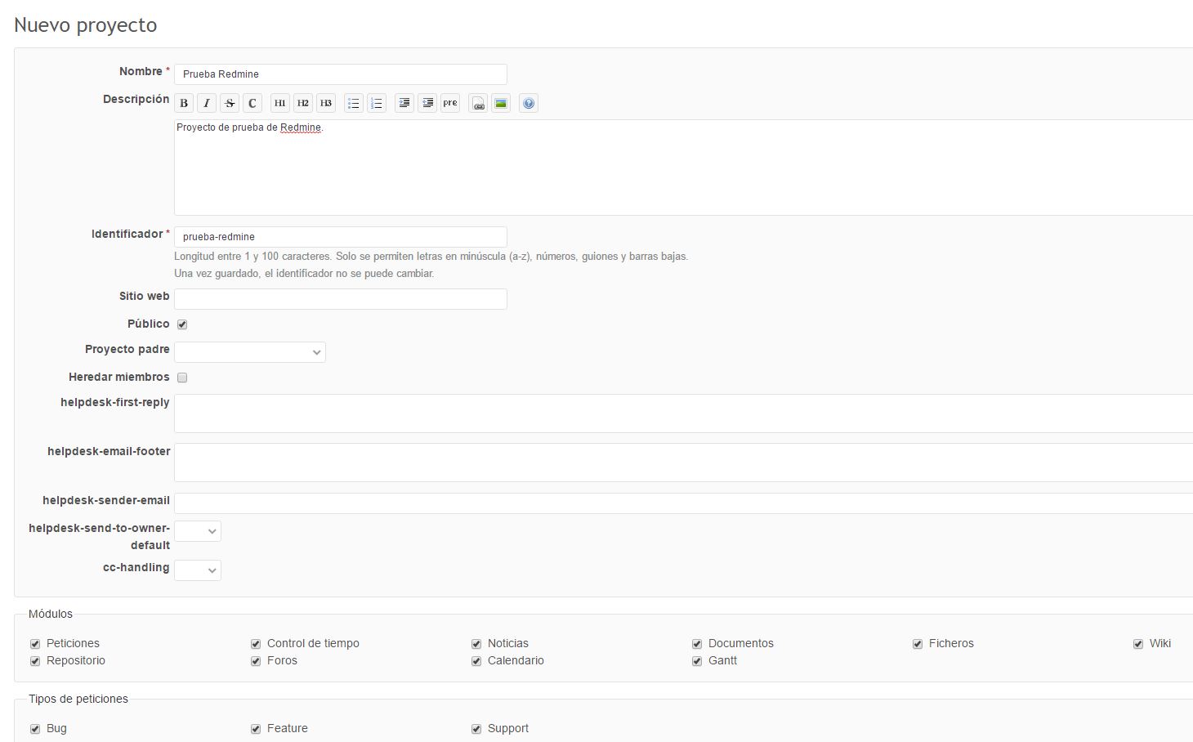
Task: Click the strikethrough formatting icon
Action: coord(230,103)
